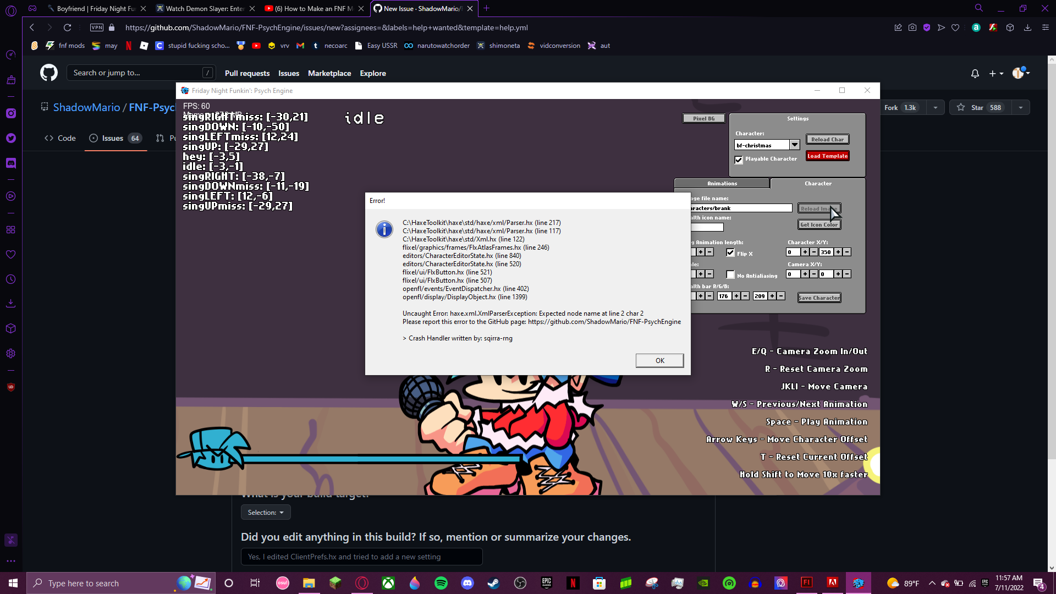Click the GitHub octocat logo in the header
1056x594 pixels.
pyautogui.click(x=48, y=73)
